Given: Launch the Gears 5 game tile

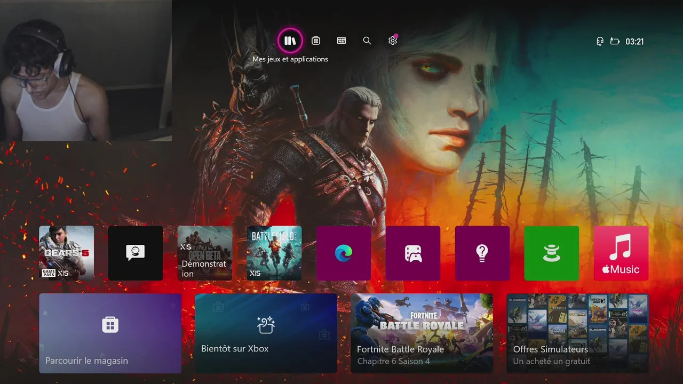Looking at the screenshot, I should (x=66, y=253).
